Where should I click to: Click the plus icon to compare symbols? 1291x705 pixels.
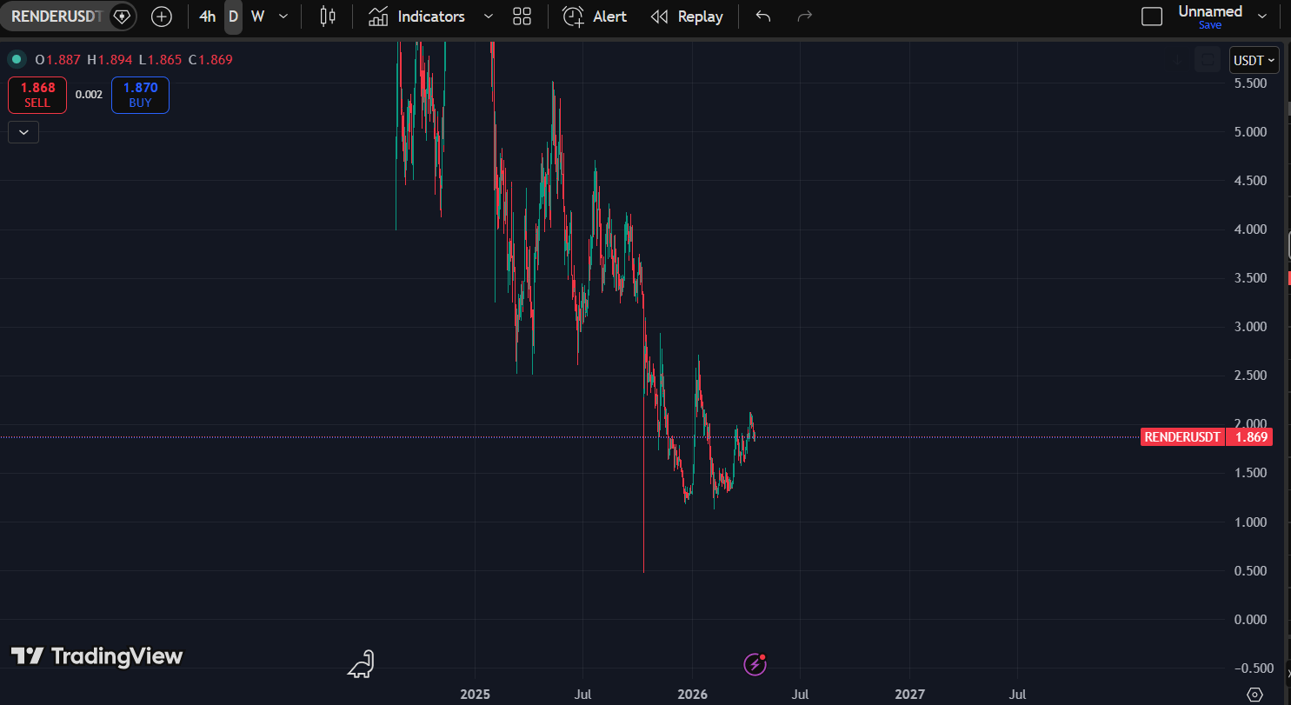162,17
